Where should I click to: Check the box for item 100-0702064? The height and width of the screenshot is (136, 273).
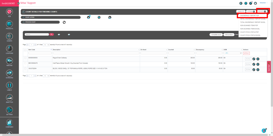tap(25, 69)
